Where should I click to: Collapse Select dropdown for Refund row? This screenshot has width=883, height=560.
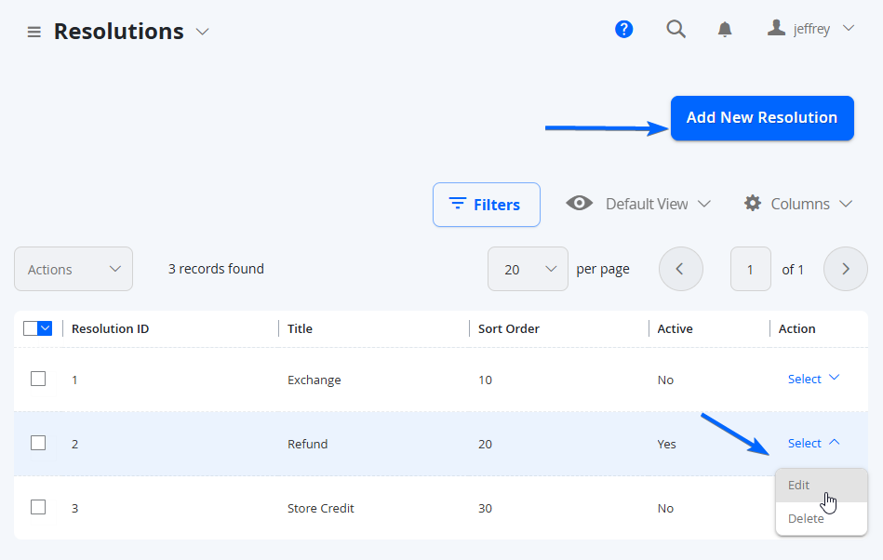coord(814,443)
